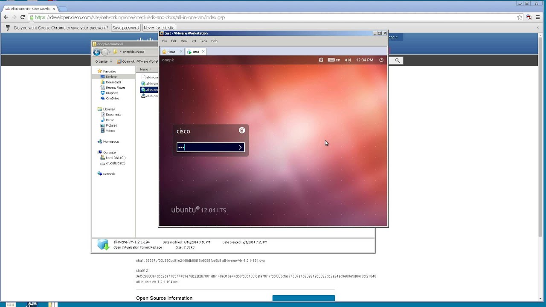Close the VMware Home tab

181,52
